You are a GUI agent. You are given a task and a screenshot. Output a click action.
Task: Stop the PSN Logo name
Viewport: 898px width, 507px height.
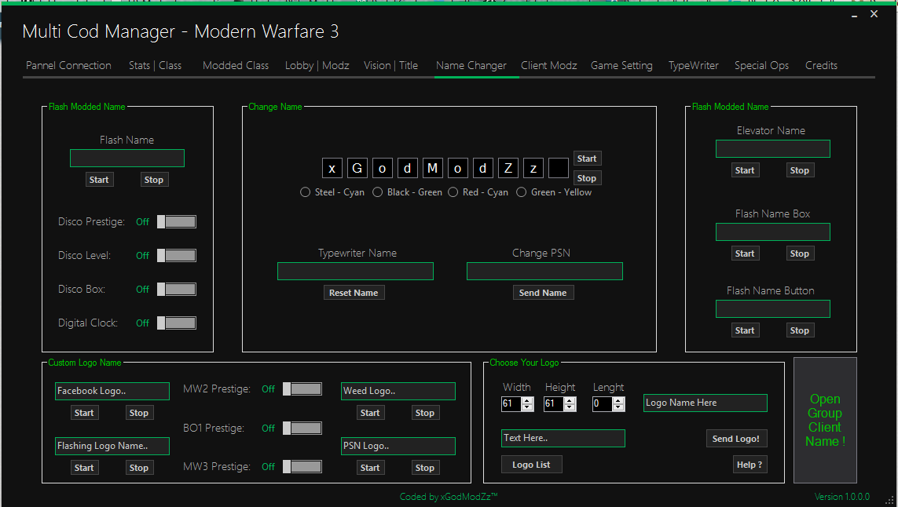(425, 468)
